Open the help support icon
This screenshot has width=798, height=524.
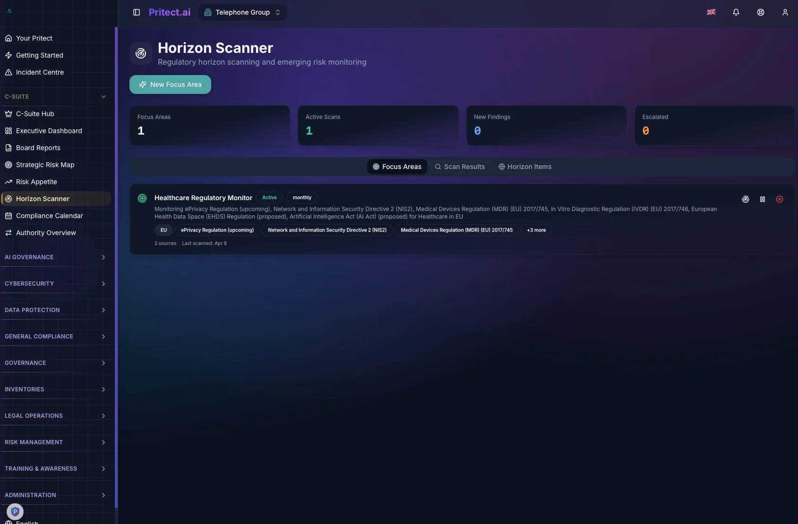point(761,12)
